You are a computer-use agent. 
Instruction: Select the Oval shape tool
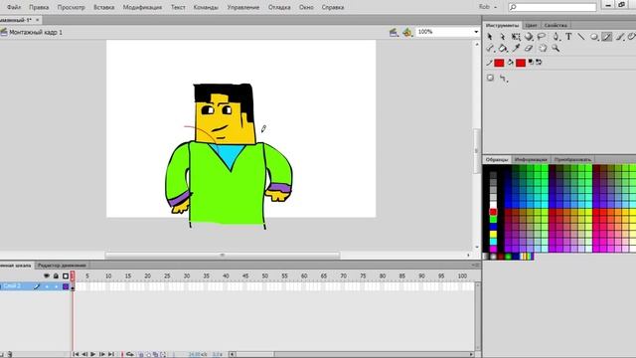594,37
